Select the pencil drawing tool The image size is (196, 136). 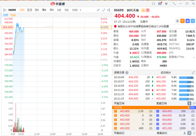point(98,10)
